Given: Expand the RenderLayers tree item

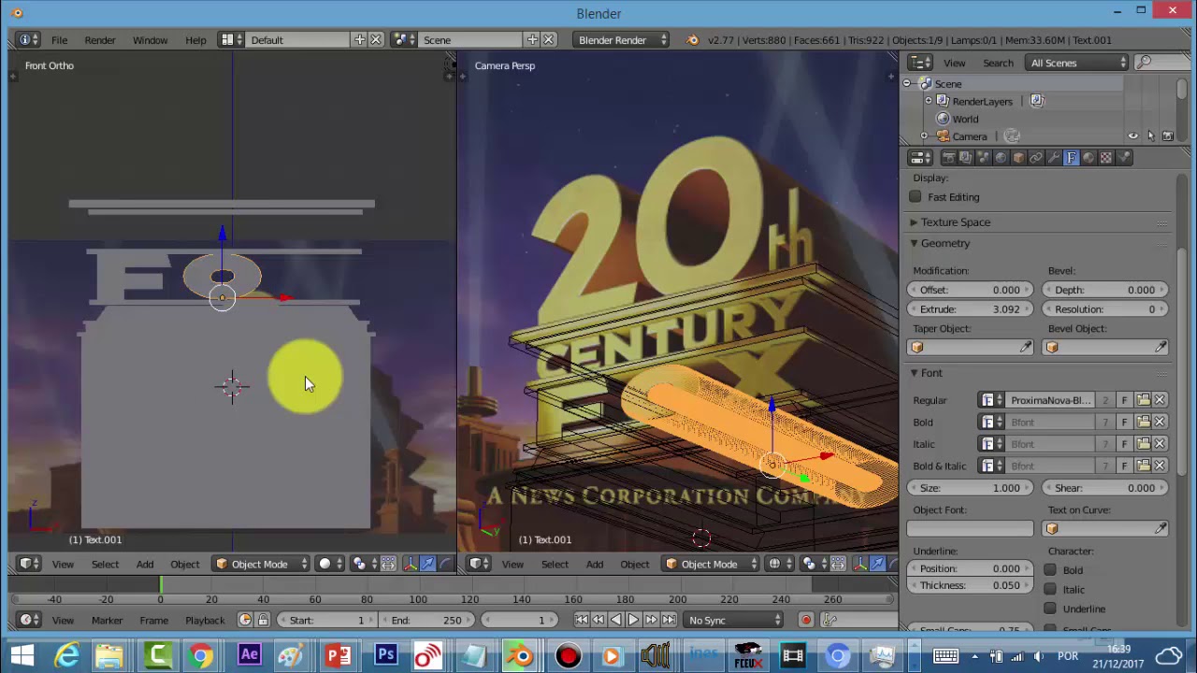Looking at the screenshot, I should tap(928, 101).
